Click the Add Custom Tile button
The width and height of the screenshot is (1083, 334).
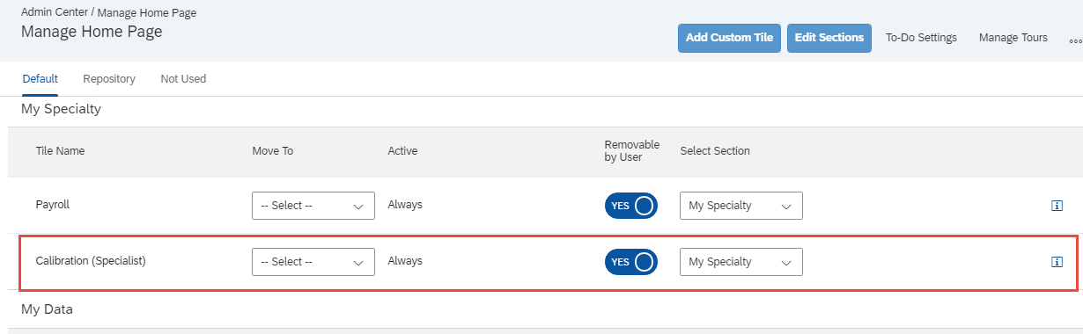[729, 38]
